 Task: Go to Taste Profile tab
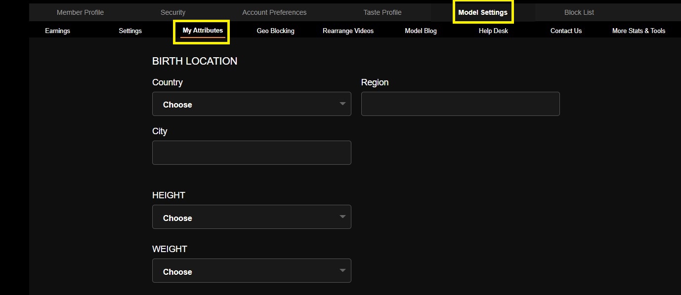(383, 12)
